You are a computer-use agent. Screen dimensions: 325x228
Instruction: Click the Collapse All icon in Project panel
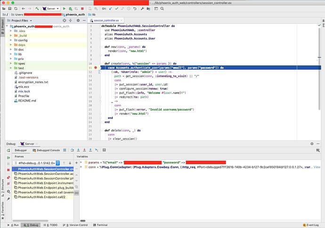(x=71, y=21)
